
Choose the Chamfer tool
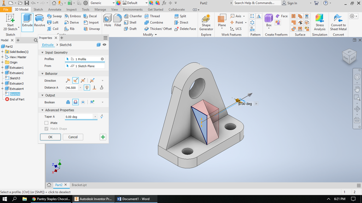(x=133, y=16)
